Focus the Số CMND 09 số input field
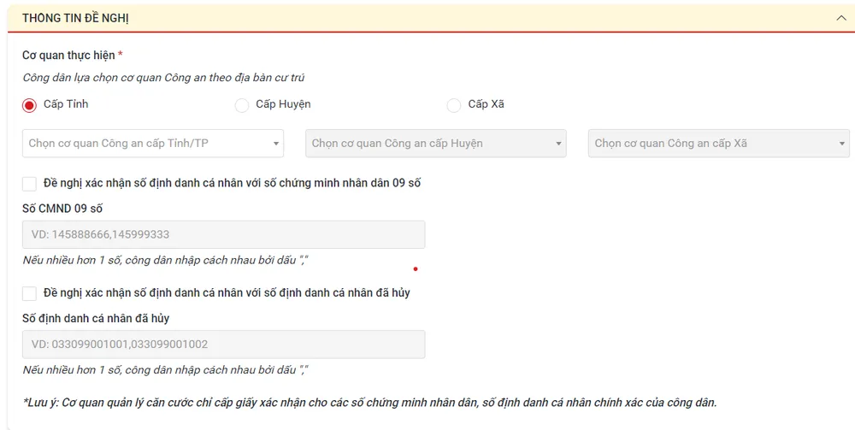The image size is (855, 430). tap(223, 235)
